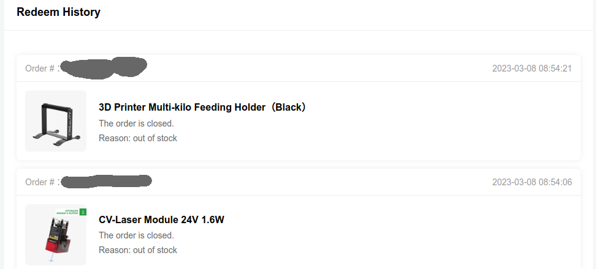596x269 pixels.
Task: Click the redacted order number of the second order
Action: [107, 181]
